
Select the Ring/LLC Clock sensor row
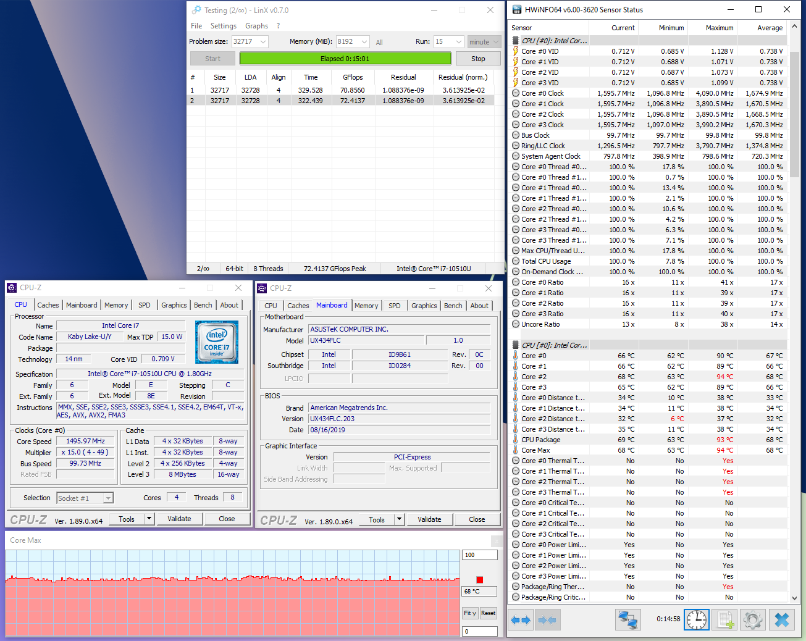point(649,146)
